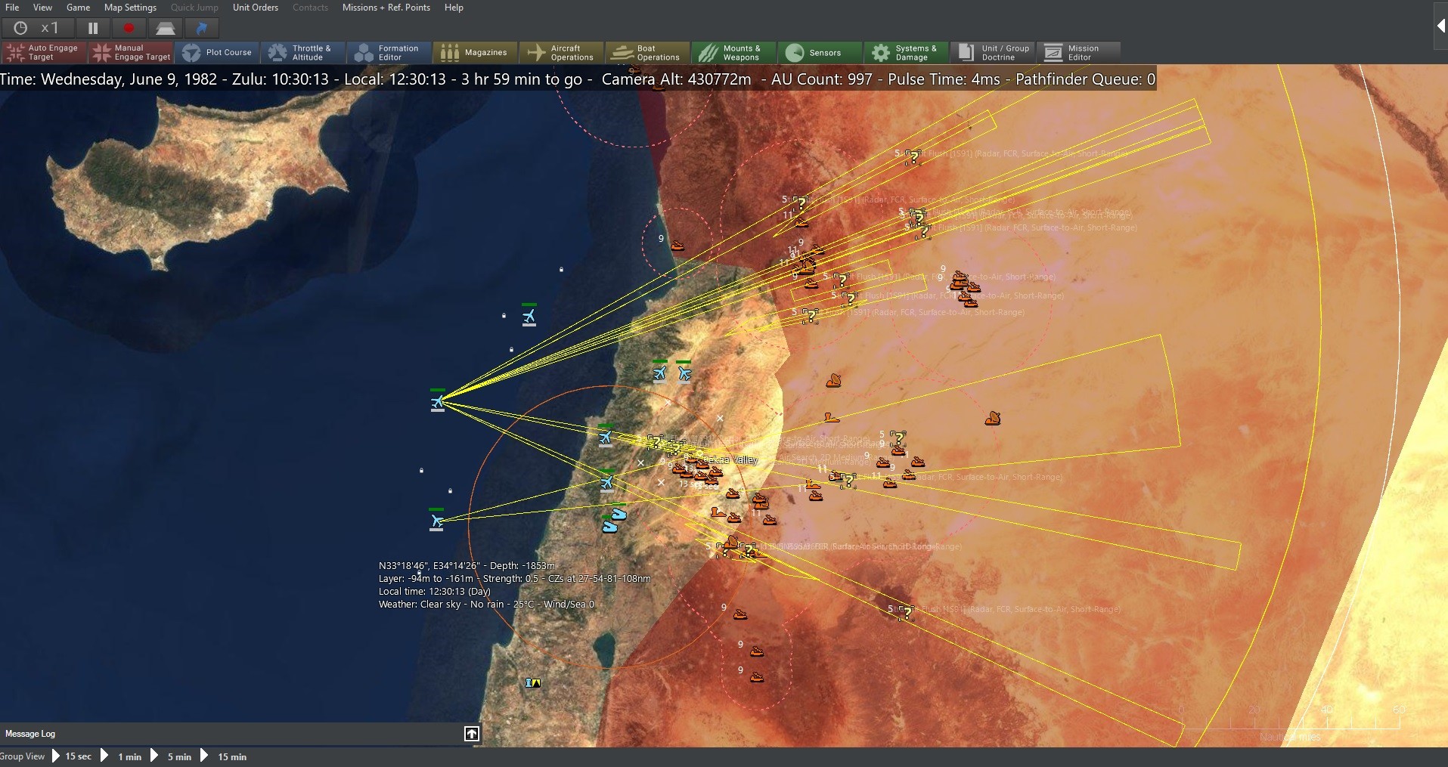Open the Formation Editor
This screenshot has width=1448, height=767.
(x=389, y=52)
